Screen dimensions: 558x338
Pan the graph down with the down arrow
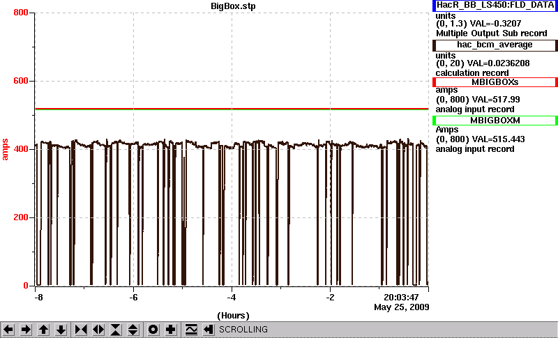61,330
